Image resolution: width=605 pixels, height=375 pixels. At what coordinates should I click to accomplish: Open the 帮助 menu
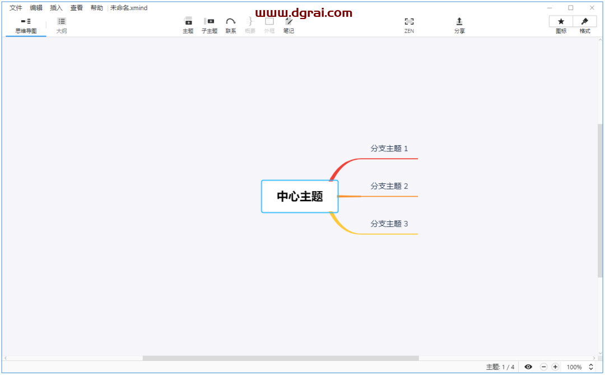click(x=97, y=8)
